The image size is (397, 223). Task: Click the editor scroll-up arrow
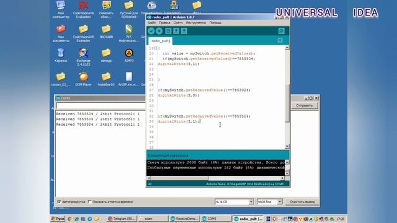coord(287,48)
